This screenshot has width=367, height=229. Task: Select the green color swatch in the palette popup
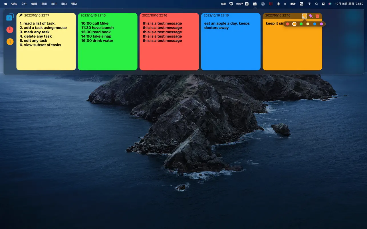pos(301,24)
